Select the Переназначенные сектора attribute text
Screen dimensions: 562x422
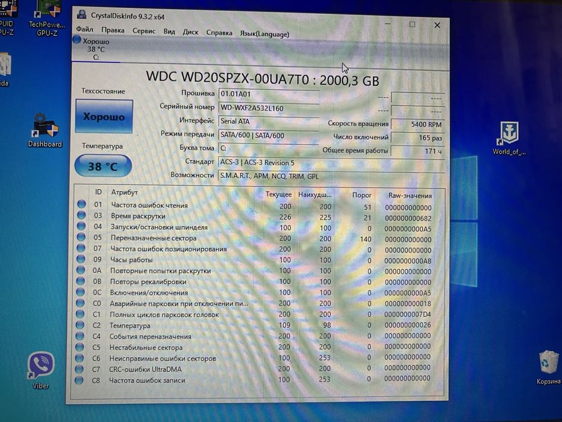click(154, 238)
